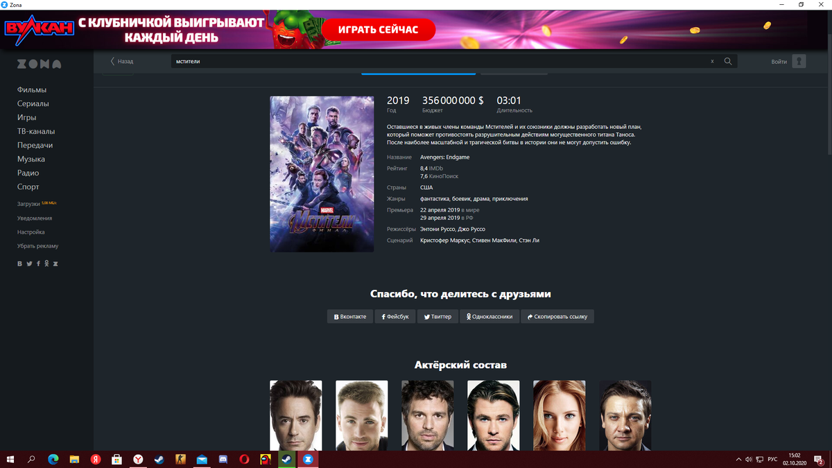Open the first Steam icon in taskbar
832x468 pixels.
click(x=159, y=459)
